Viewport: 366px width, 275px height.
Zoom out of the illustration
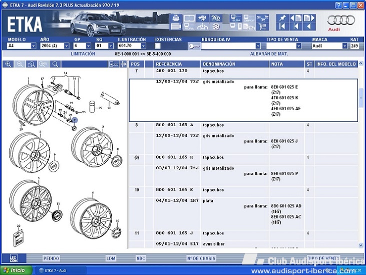click(x=20, y=64)
